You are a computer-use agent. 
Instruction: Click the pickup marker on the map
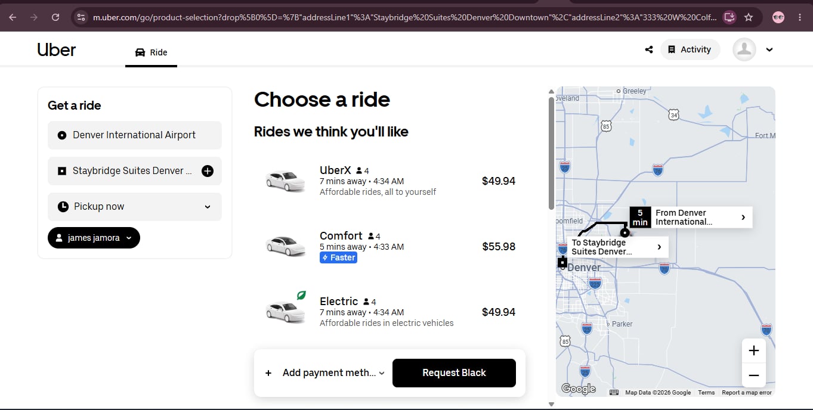625,232
